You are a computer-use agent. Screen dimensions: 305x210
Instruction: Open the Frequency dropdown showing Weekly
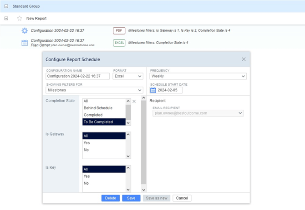198,76
